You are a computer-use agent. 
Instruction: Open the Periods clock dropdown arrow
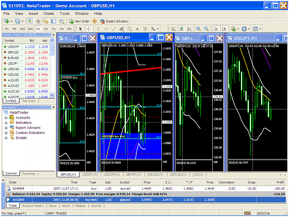click(x=249, y=29)
